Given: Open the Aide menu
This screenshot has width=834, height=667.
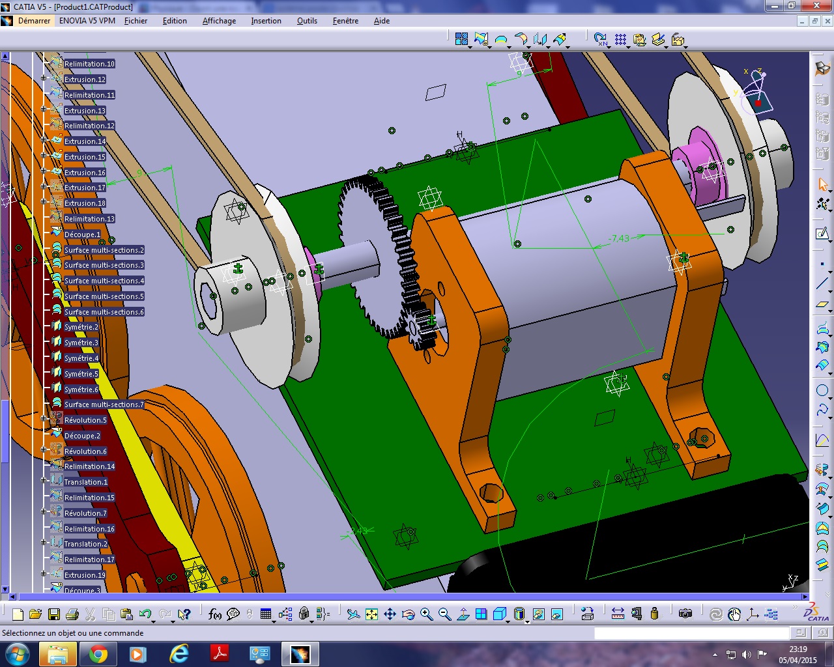Looking at the screenshot, I should [x=382, y=21].
